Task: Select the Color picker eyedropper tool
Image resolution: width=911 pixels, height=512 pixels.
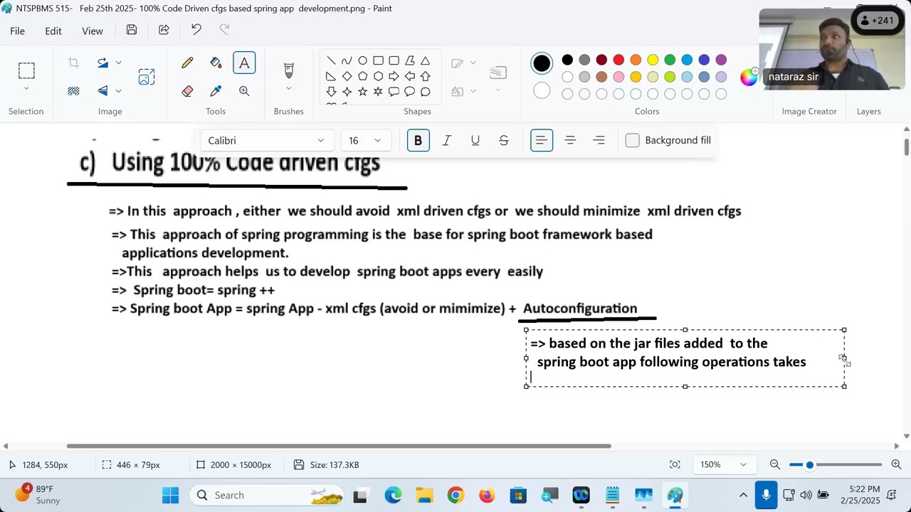Action: coord(216,91)
